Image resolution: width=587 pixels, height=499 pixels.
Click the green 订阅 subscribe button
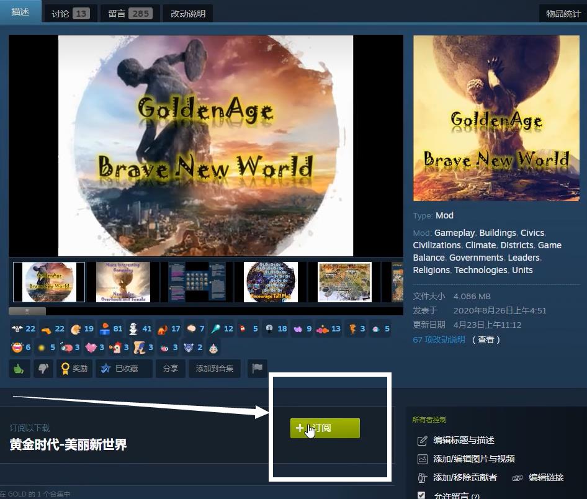(325, 428)
